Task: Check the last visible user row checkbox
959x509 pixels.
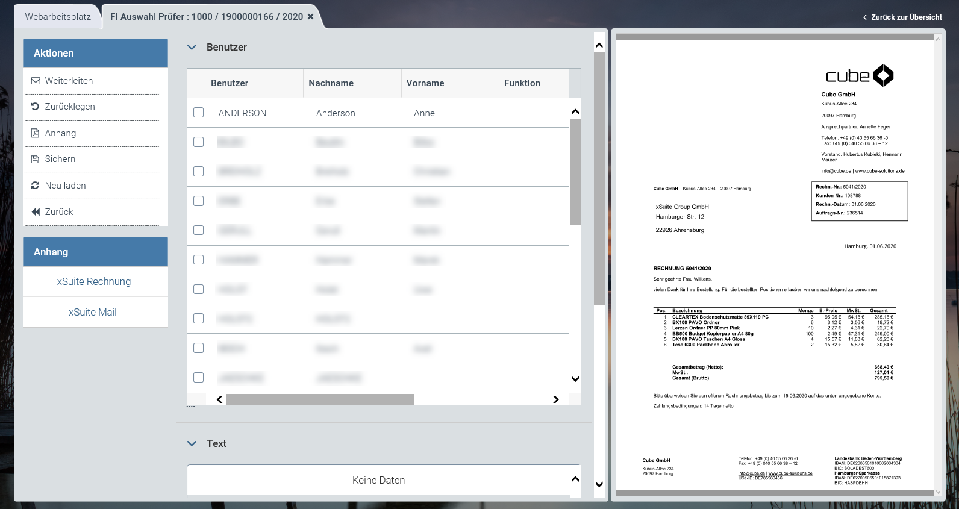Action: point(198,378)
